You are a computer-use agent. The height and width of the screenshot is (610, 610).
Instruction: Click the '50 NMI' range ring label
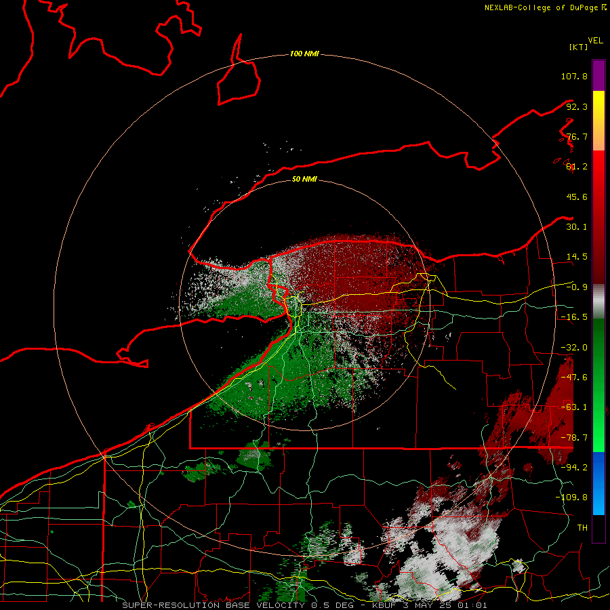point(304,179)
